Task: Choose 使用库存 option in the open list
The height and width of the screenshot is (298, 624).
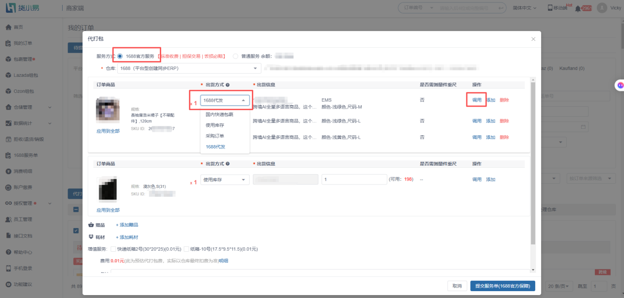Action: [225, 125]
